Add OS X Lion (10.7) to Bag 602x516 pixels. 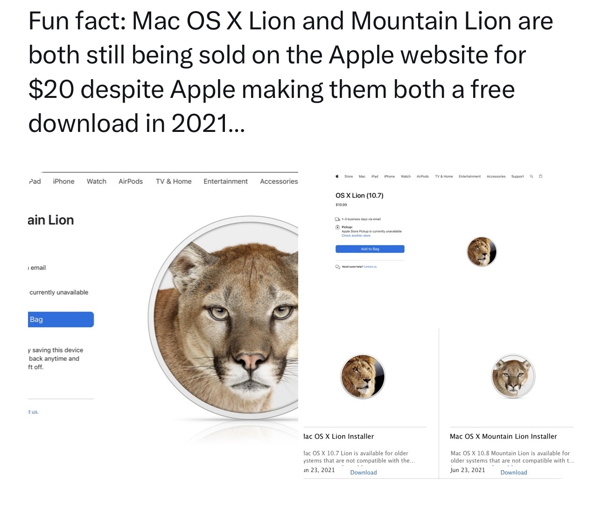(370, 249)
